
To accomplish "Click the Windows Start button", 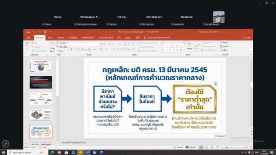I will point(3,152).
